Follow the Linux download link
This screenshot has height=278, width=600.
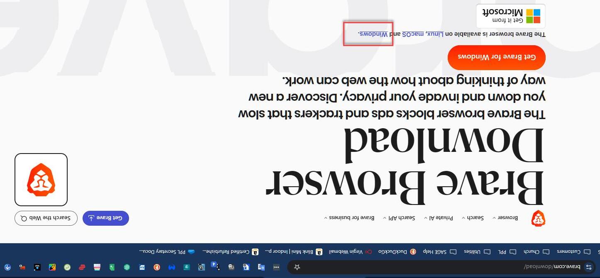tap(436, 34)
